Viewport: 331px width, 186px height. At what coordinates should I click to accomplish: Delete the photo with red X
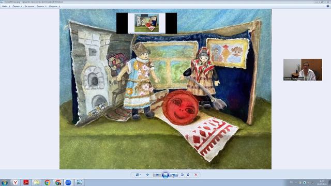click(196, 175)
